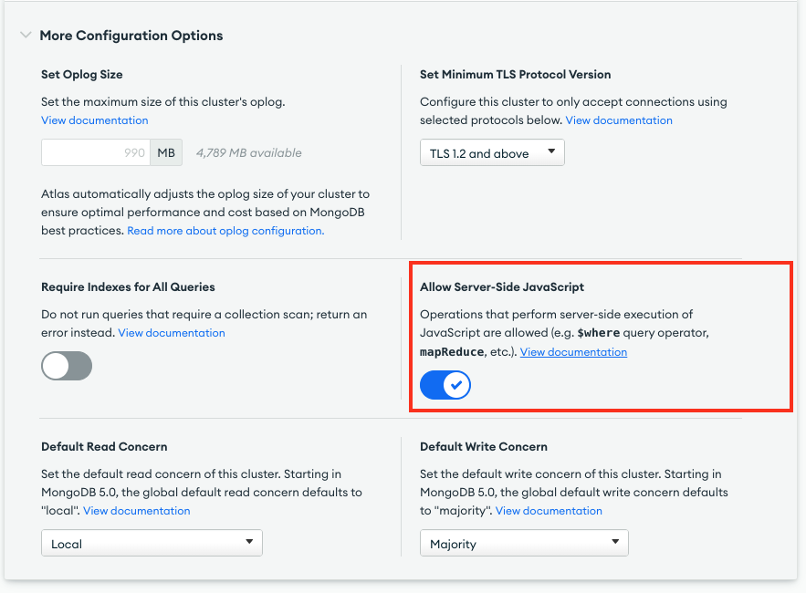Click the Allow Server-Side JavaScript heading

click(501, 286)
